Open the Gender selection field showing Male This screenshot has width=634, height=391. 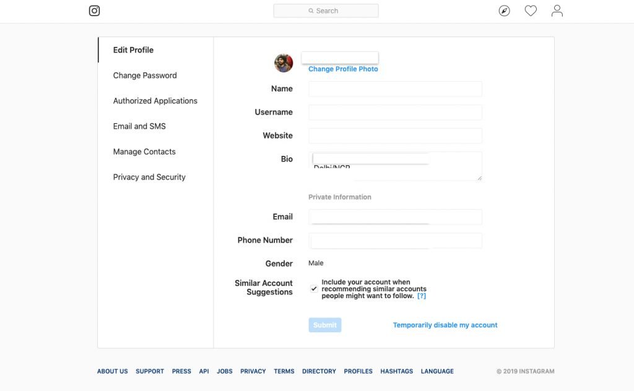(x=316, y=263)
